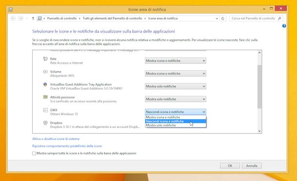Click scrollbar up arrow in icon list

[x=260, y=53]
